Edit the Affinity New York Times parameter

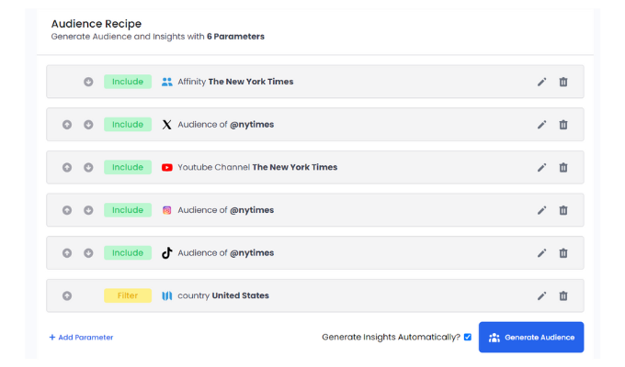pyautogui.click(x=542, y=82)
